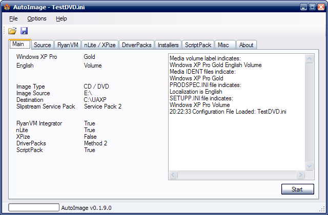Viewport: 328px width, 215px height.
Task: Click the AutoImage flame icon in the title bar
Action: [7, 7]
